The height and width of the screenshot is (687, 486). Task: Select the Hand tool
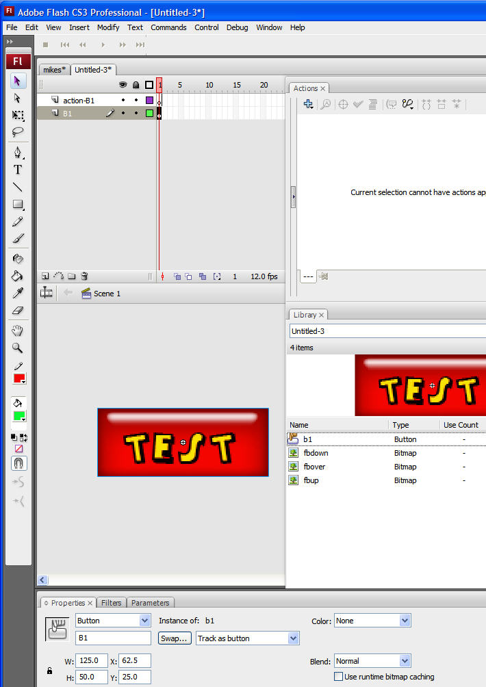pyautogui.click(x=18, y=330)
